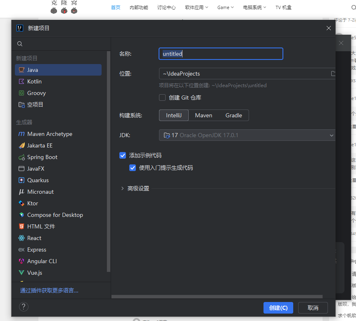The width and height of the screenshot is (356, 321).
Task: Select the Angular CLI icon
Action: tap(21, 261)
